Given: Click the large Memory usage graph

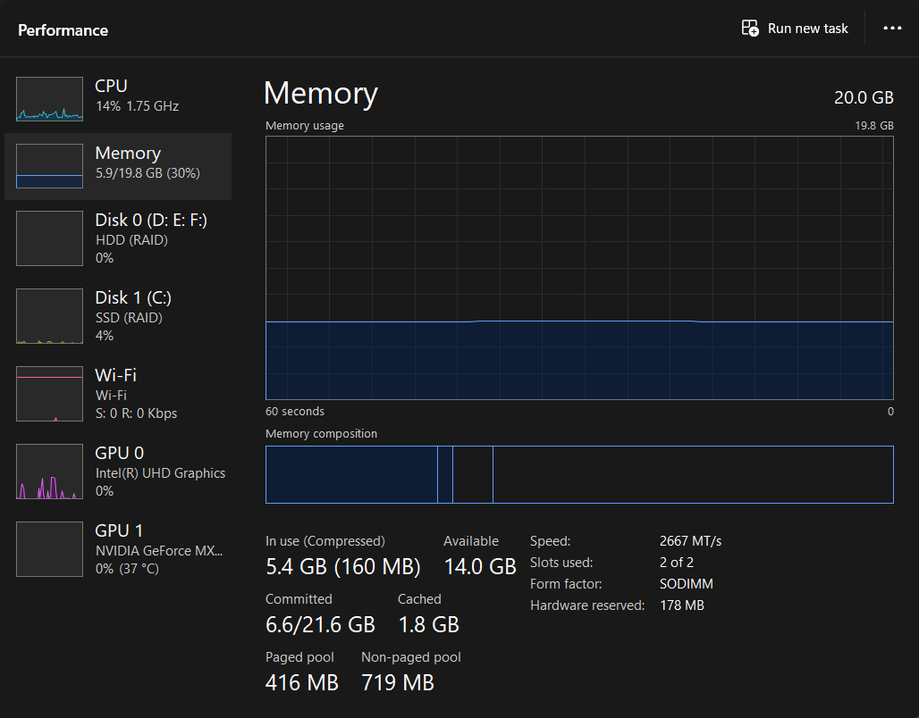Looking at the screenshot, I should pyautogui.click(x=579, y=268).
